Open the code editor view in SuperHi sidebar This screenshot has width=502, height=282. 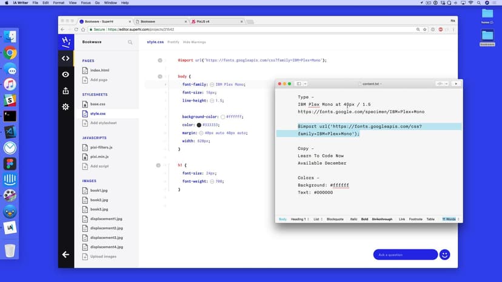click(65, 58)
